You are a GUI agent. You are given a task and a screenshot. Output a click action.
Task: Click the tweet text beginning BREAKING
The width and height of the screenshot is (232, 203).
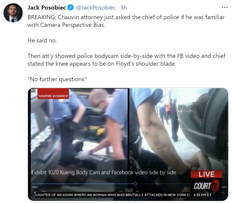click(126, 21)
